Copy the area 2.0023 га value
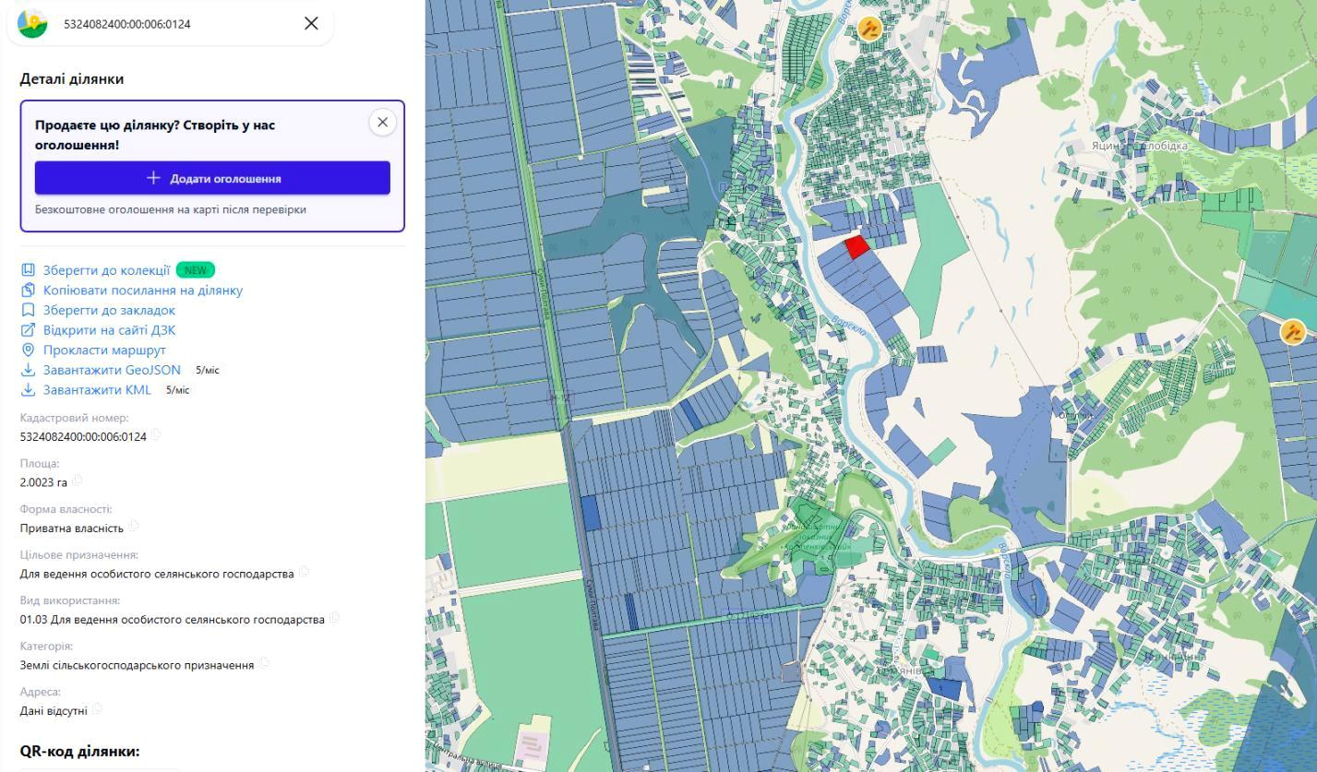 (78, 480)
